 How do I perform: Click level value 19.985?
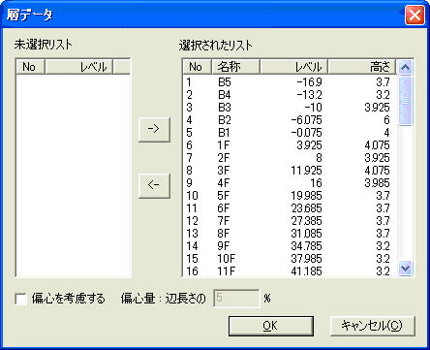click(x=306, y=196)
